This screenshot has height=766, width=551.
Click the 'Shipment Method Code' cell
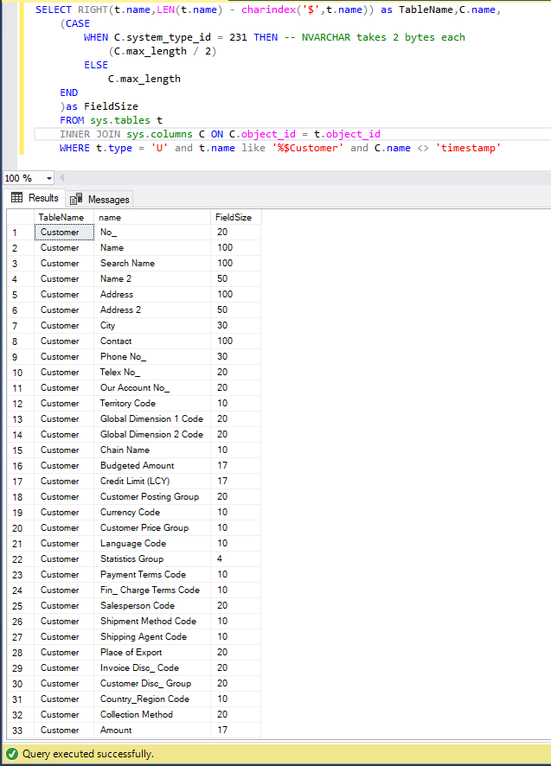[x=152, y=622]
